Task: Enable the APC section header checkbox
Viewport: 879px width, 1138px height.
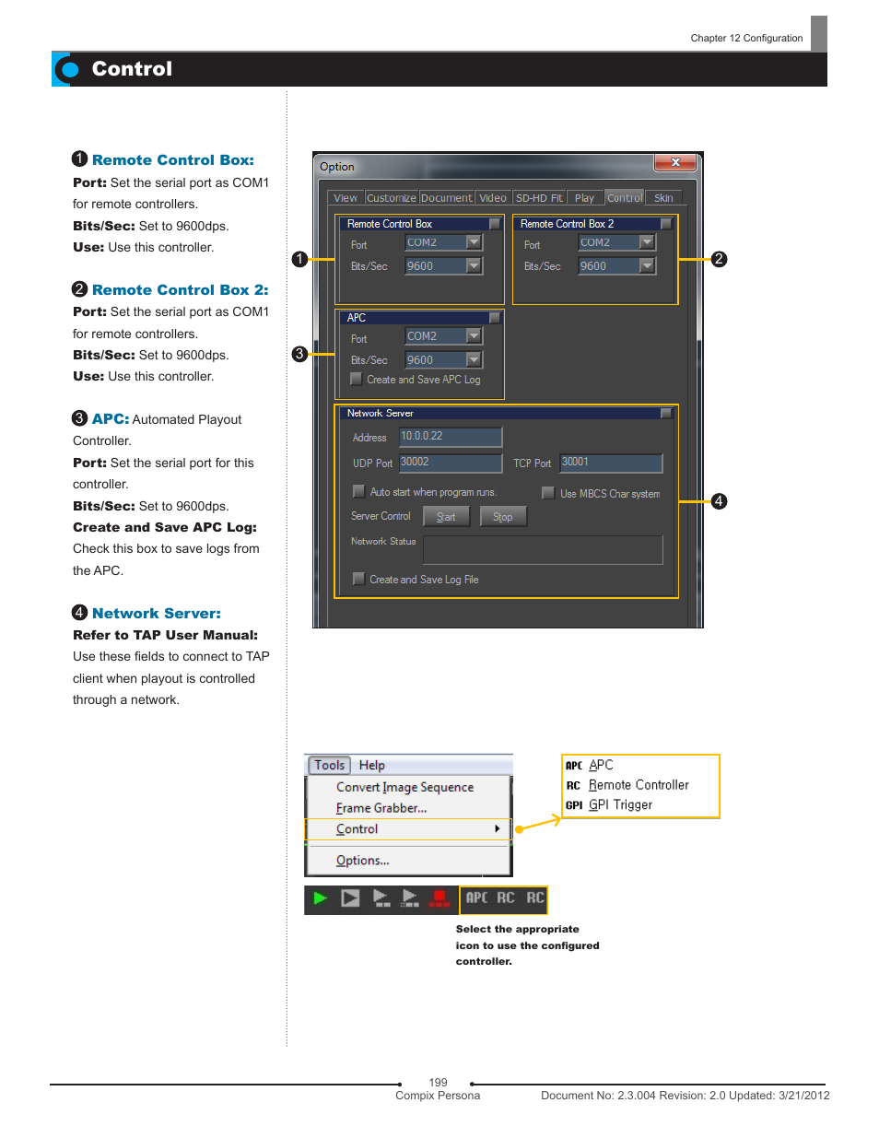Action: (x=495, y=318)
